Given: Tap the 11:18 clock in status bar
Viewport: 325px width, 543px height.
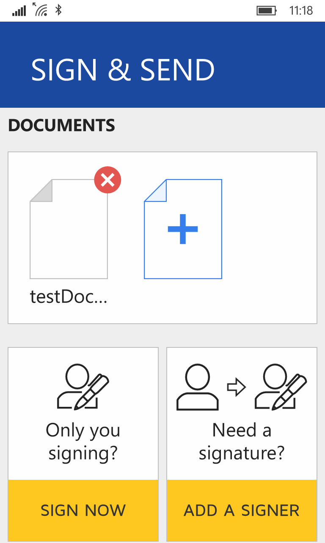Looking at the screenshot, I should pos(301,11).
